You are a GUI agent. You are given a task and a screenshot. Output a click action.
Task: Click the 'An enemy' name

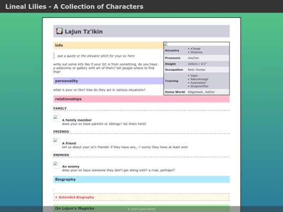(x=71, y=166)
